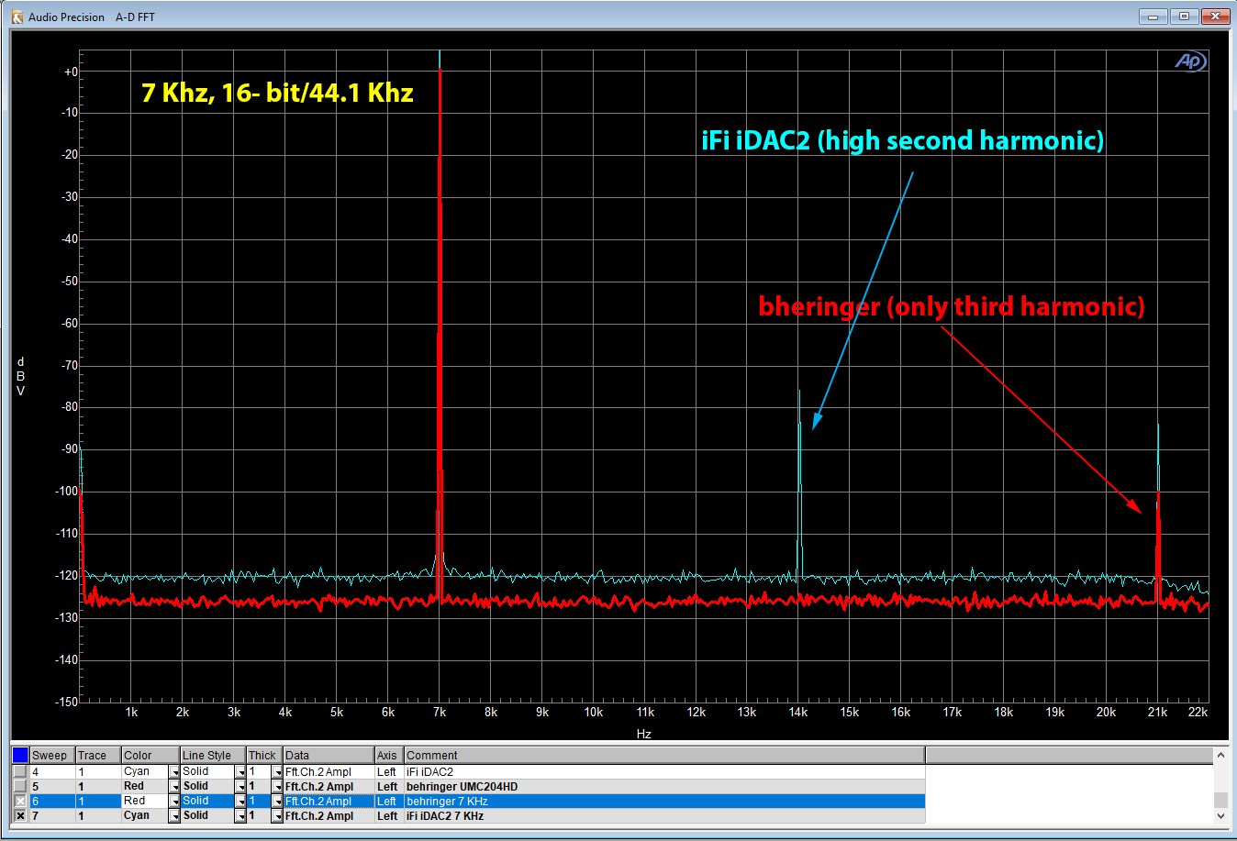Open color dropdown for sweep 7 Cyan

(174, 816)
